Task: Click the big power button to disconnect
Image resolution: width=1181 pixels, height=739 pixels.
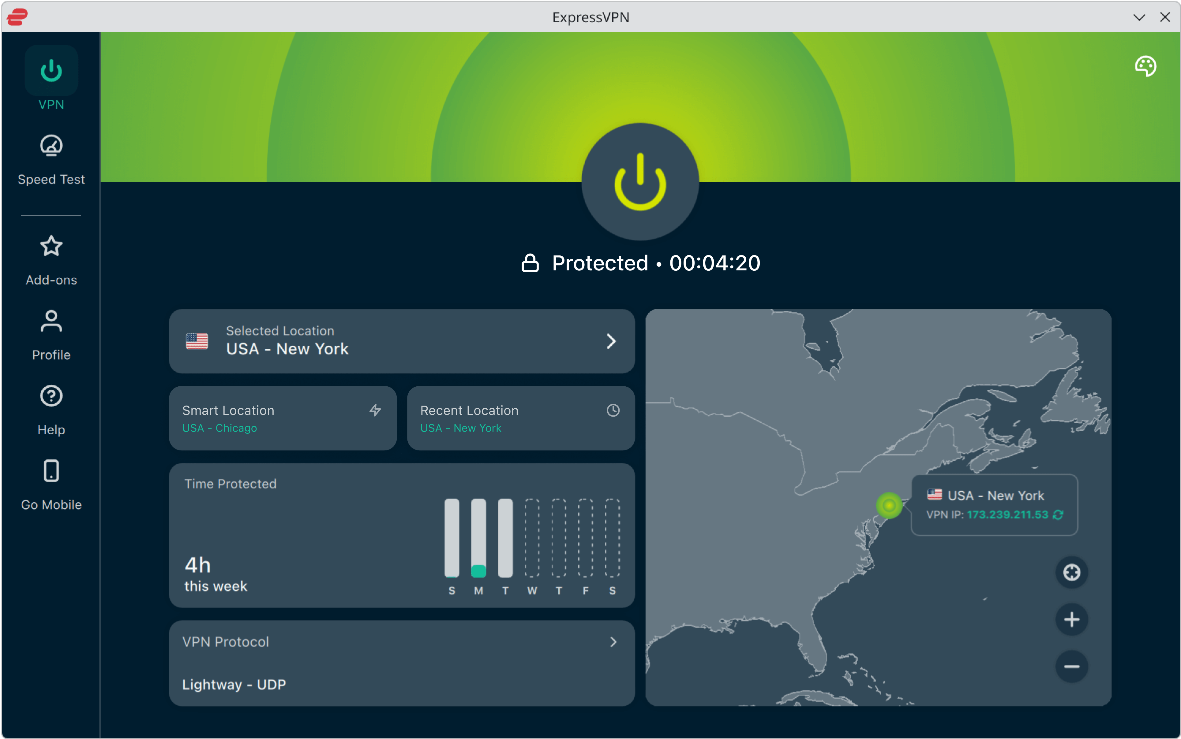Action: point(640,182)
